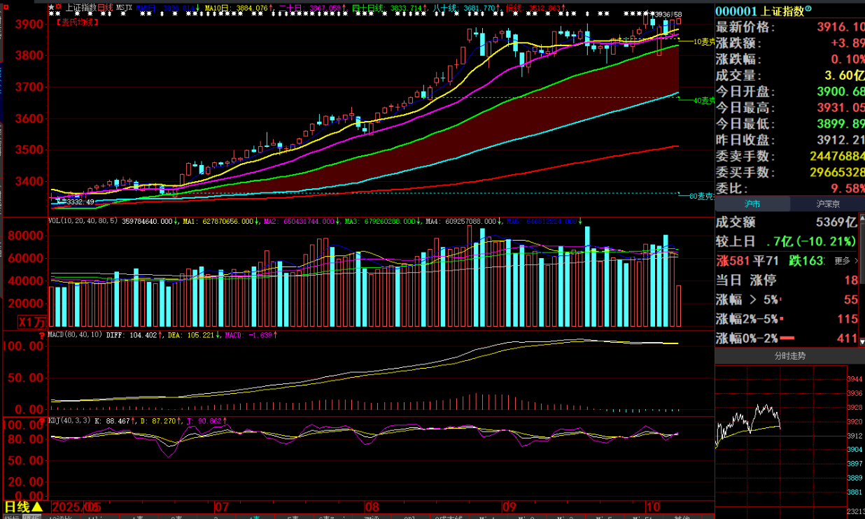The width and height of the screenshot is (865, 519).
Task: Click the star icon before 上证指数
Action: (51, 7)
